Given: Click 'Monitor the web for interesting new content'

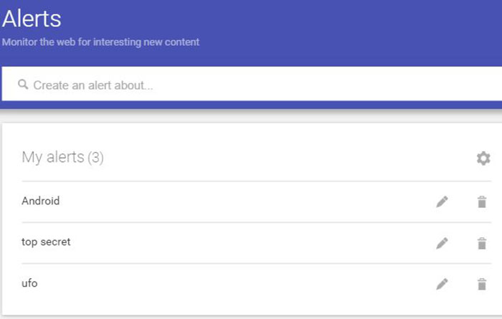Looking at the screenshot, I should click(x=100, y=42).
